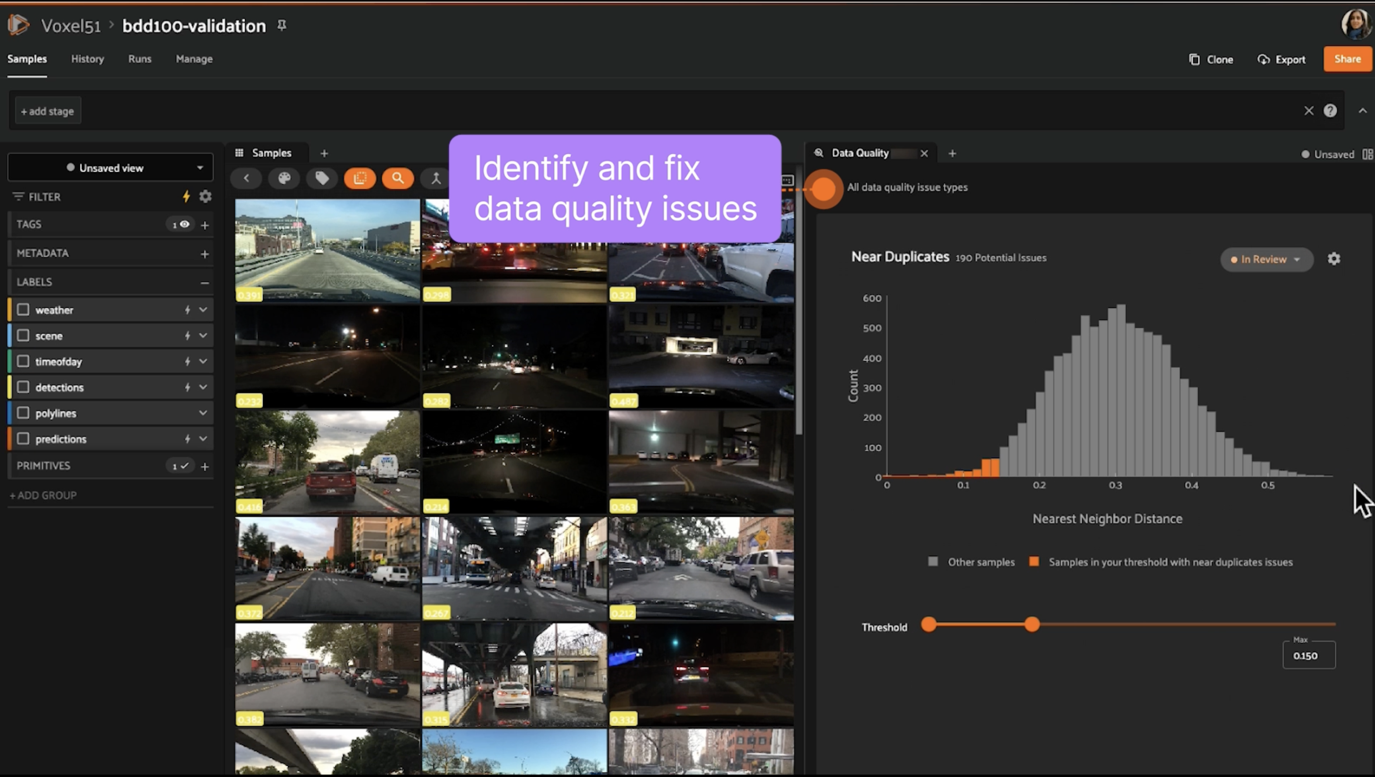
Task: Enable the weather label checkbox
Action: tap(23, 309)
